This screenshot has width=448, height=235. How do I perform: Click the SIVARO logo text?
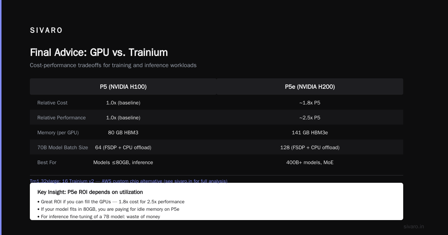pos(46,31)
